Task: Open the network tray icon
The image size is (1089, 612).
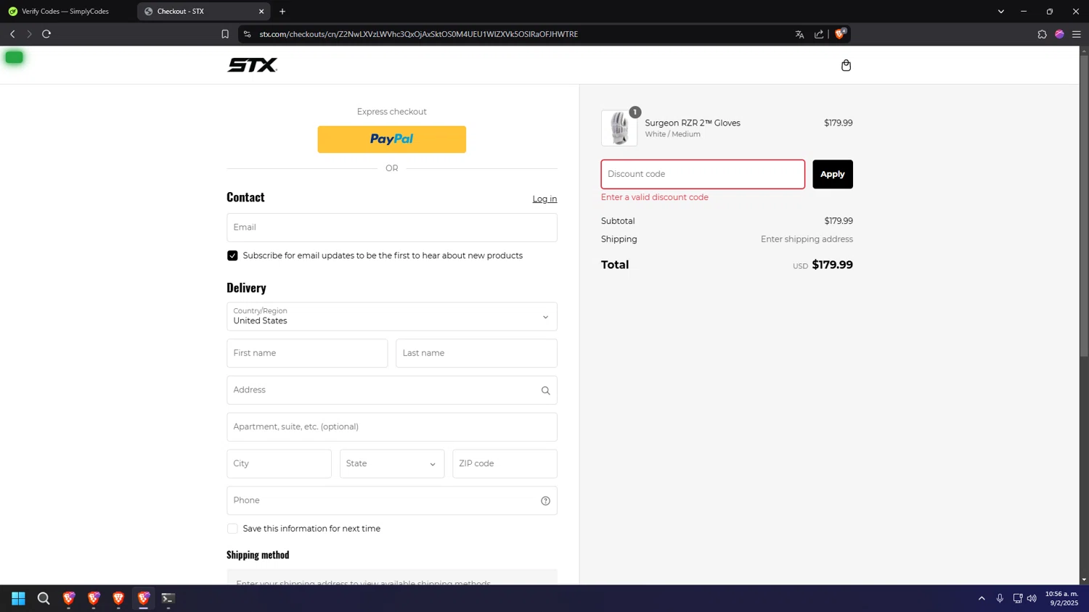Action: pos(1017,598)
